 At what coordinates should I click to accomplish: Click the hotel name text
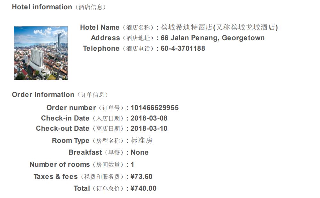click(x=219, y=27)
